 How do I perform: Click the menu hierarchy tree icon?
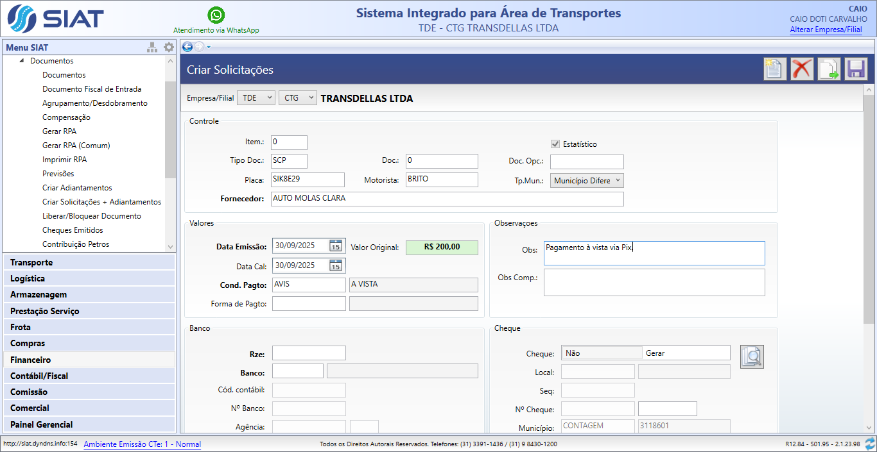[x=152, y=47]
